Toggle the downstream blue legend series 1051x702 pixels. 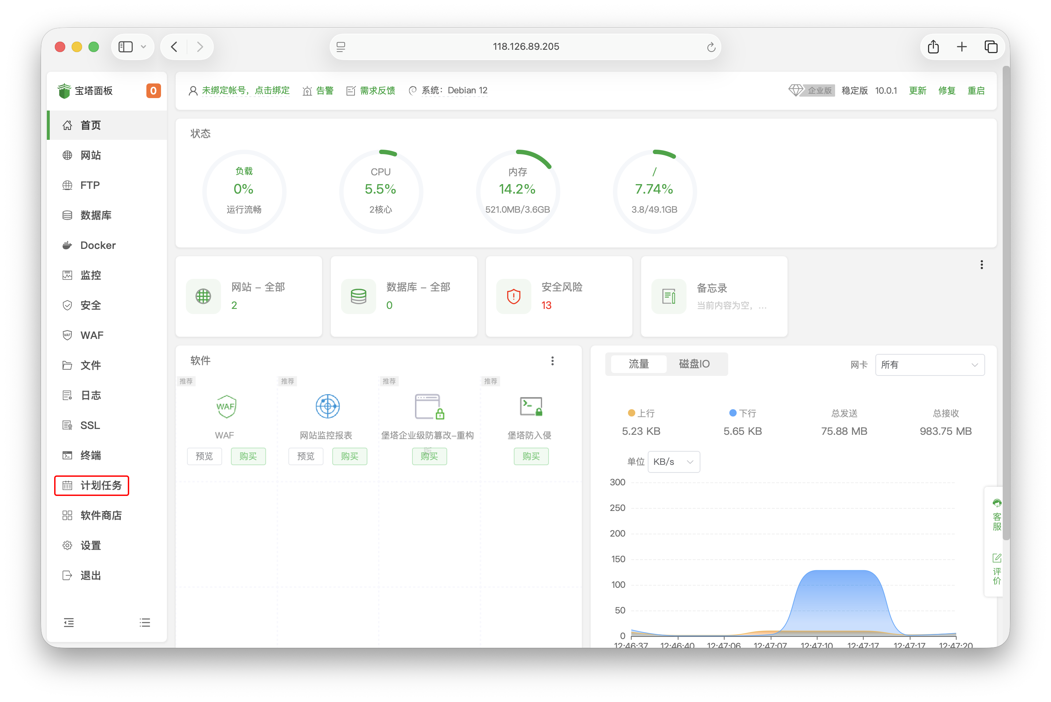click(733, 413)
